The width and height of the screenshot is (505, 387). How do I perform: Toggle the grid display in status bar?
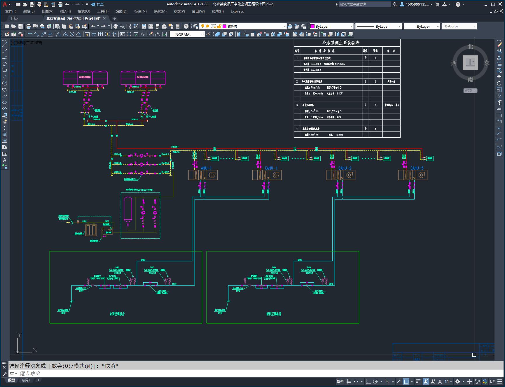[x=349, y=381]
